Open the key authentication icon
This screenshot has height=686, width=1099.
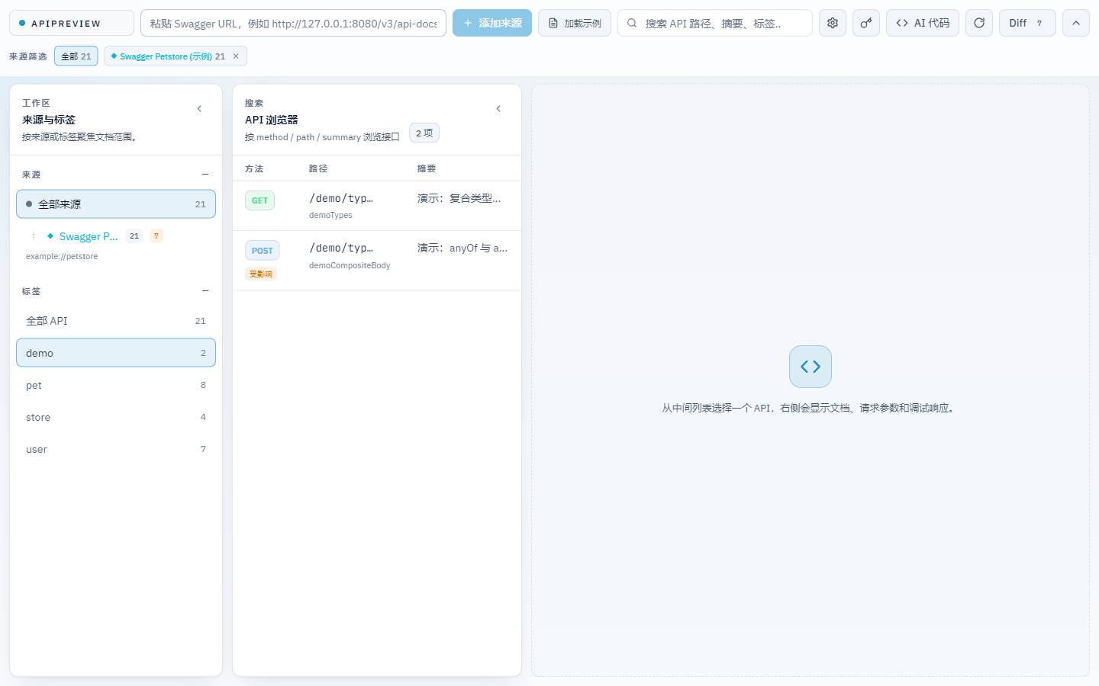tap(866, 23)
